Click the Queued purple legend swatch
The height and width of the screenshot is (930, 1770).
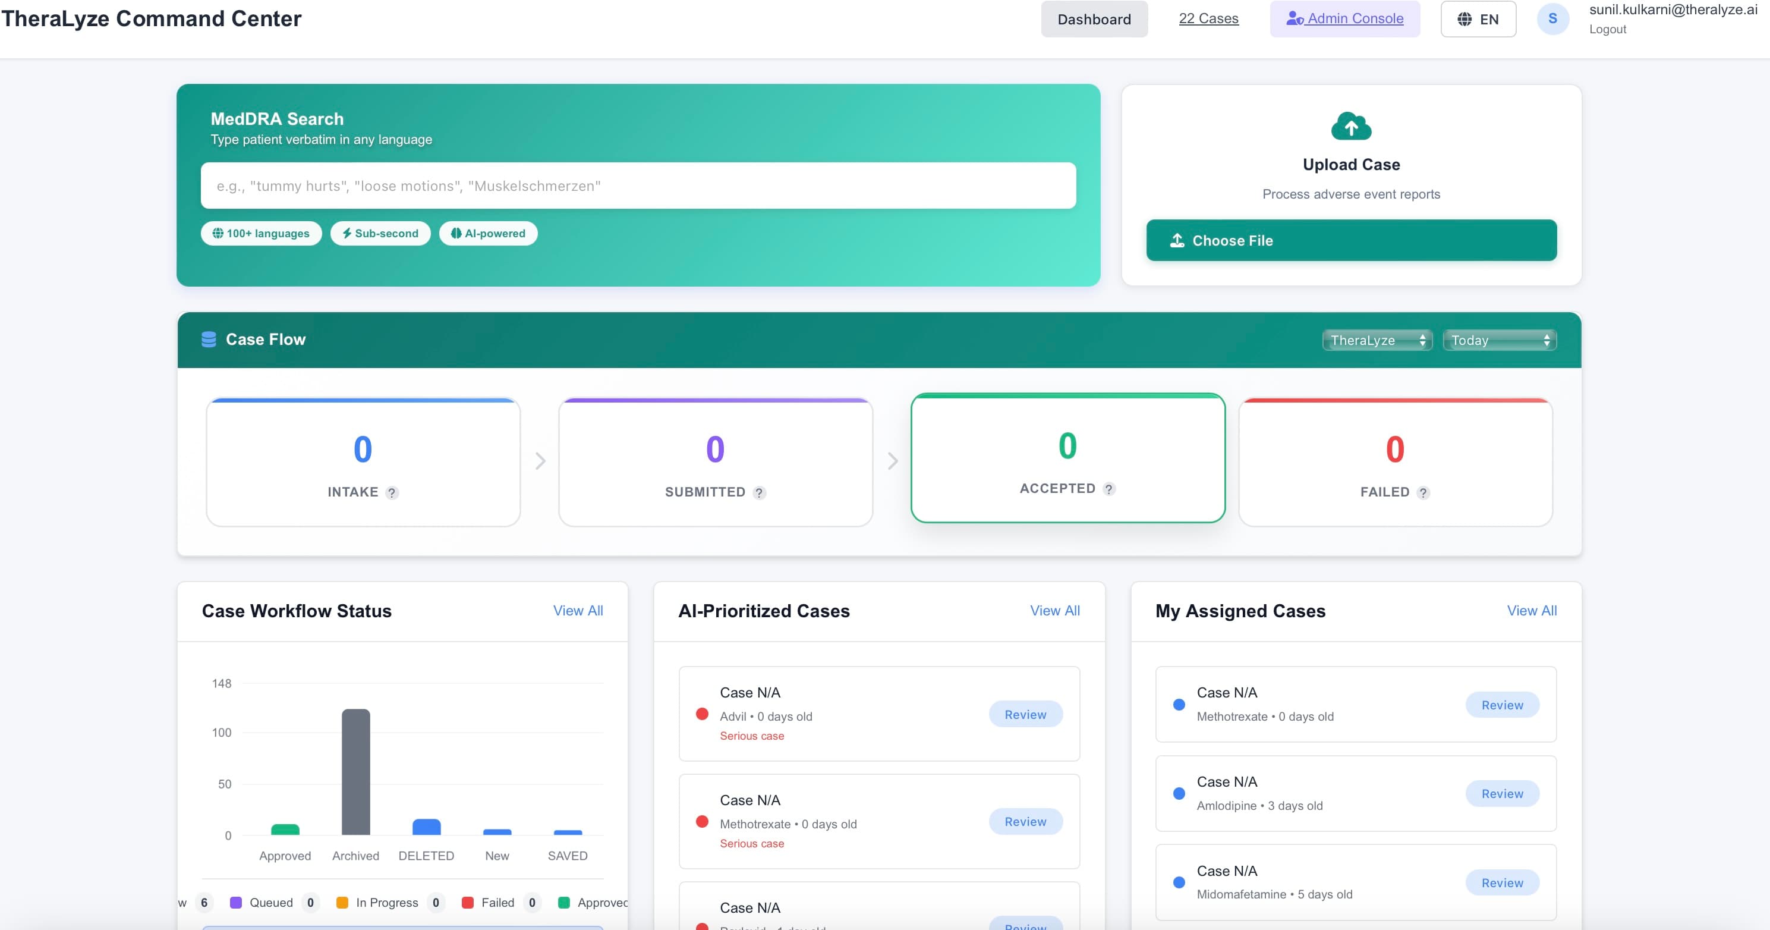[236, 903]
